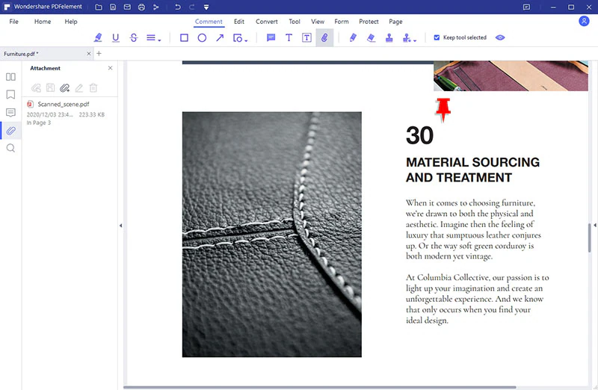The width and height of the screenshot is (598, 390).
Task: Switch to the Form tab
Action: (x=342, y=22)
